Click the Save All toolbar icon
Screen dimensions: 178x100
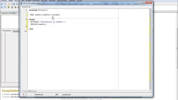click(x=17, y=4)
